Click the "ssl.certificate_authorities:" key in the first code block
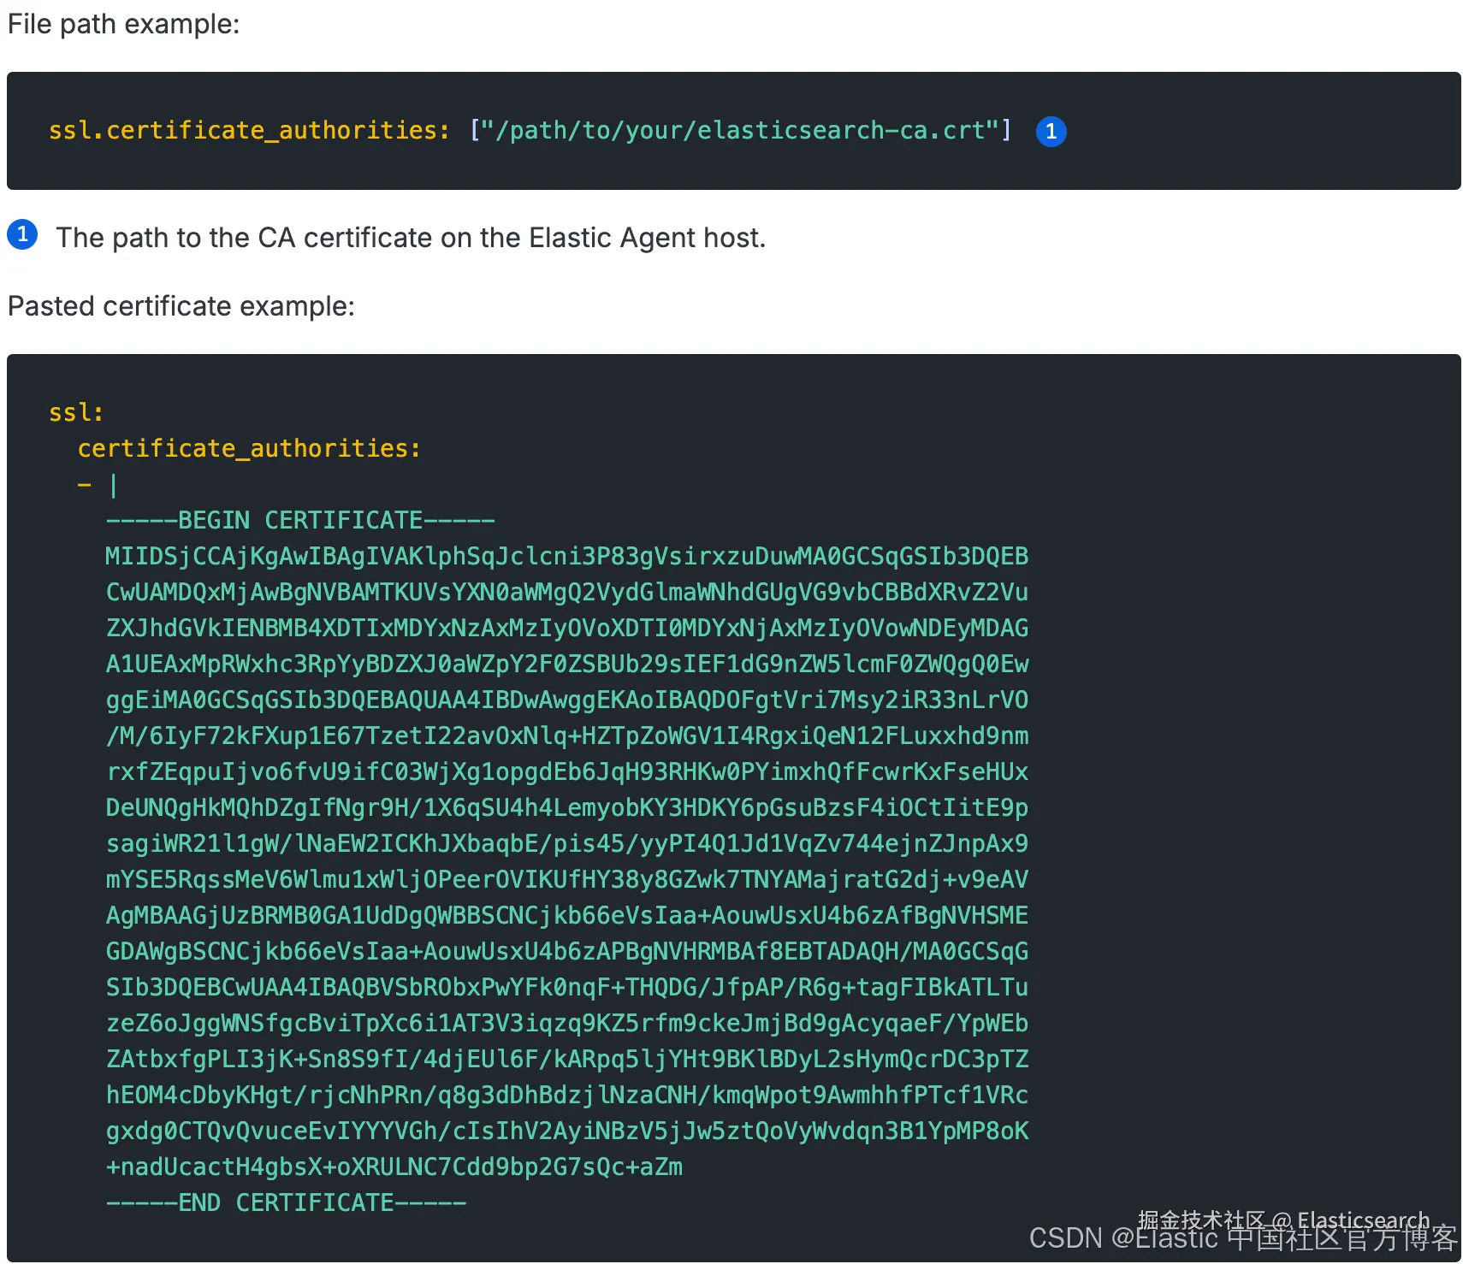The height and width of the screenshot is (1264, 1463). pyautogui.click(x=249, y=130)
